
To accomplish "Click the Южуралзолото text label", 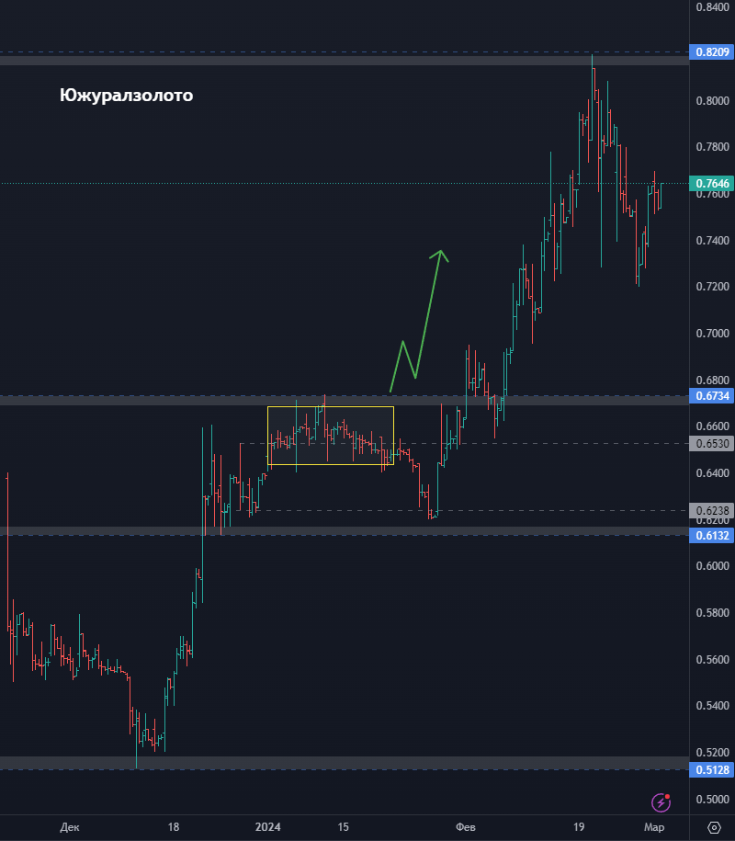I will coord(126,96).
